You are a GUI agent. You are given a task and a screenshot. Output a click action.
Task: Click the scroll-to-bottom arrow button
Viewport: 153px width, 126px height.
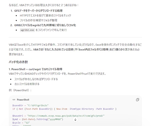tap(76, 119)
